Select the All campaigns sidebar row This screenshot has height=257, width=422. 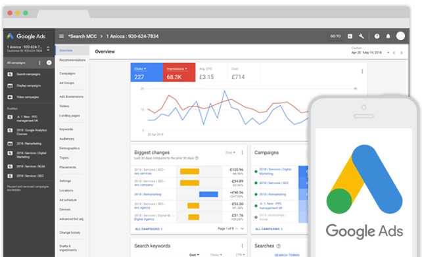29,62
